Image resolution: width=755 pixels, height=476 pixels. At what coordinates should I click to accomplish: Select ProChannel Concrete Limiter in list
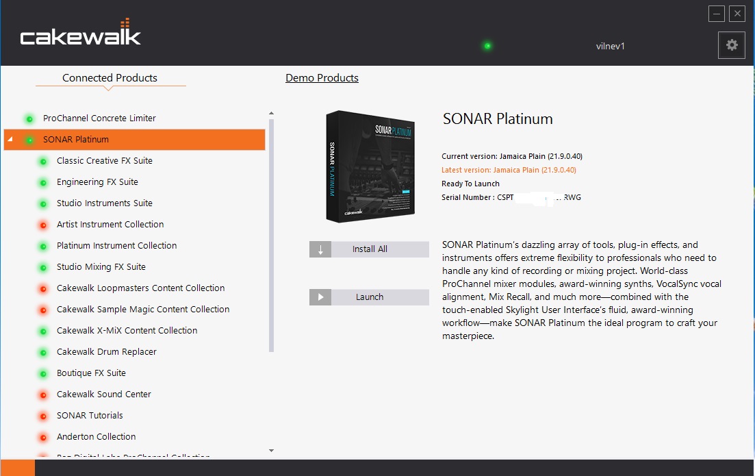pyautogui.click(x=99, y=118)
